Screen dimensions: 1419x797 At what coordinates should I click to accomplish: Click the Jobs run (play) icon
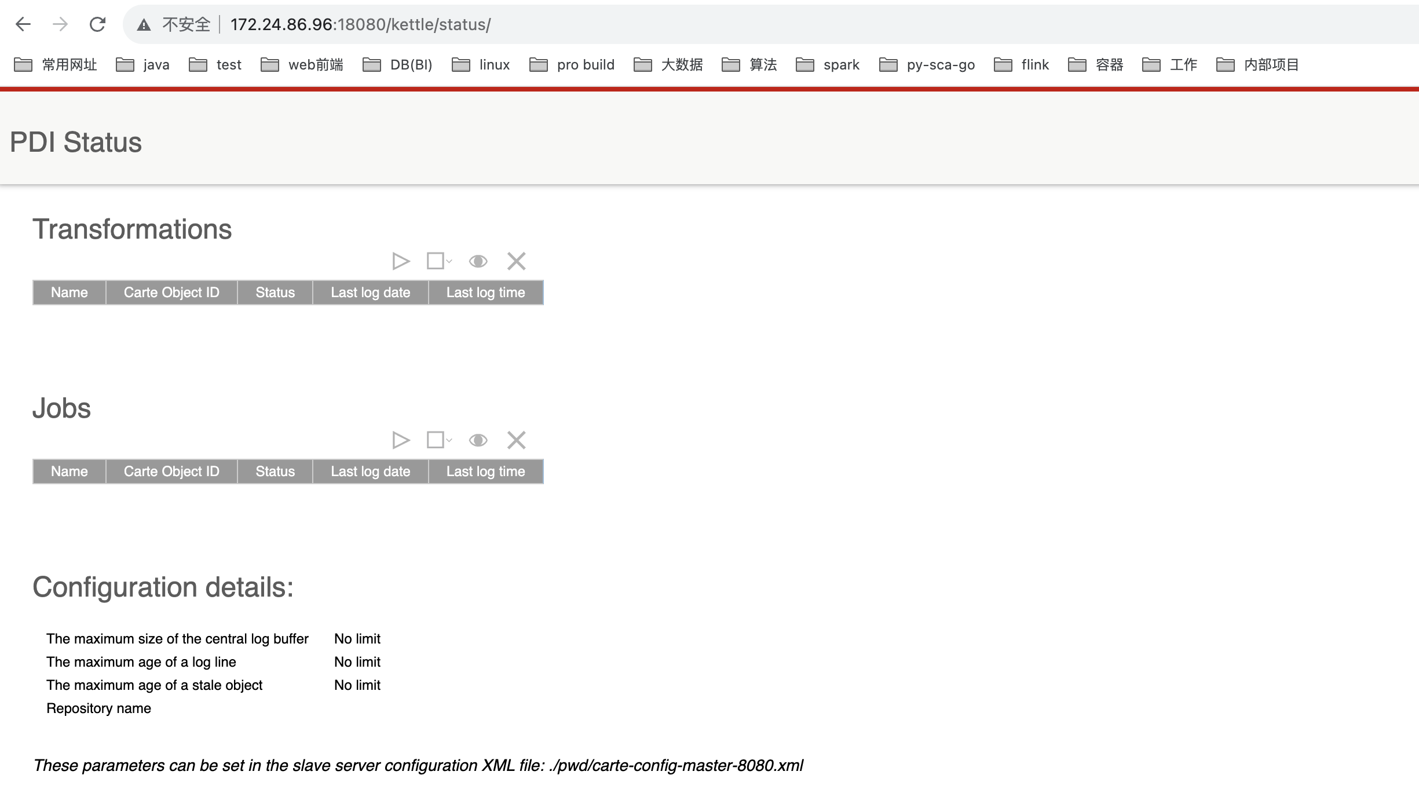coord(400,440)
